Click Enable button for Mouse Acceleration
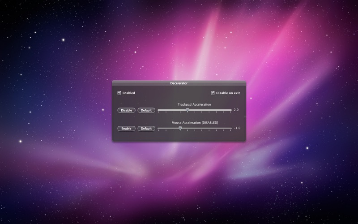 126,129
